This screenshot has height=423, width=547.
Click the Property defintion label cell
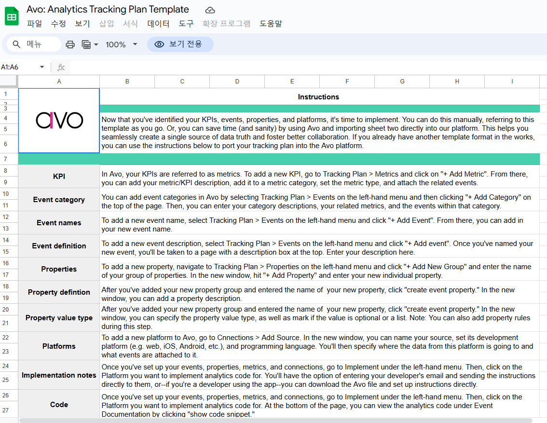59,292
